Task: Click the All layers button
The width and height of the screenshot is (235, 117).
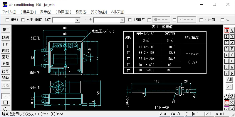Action: [x=229, y=80]
